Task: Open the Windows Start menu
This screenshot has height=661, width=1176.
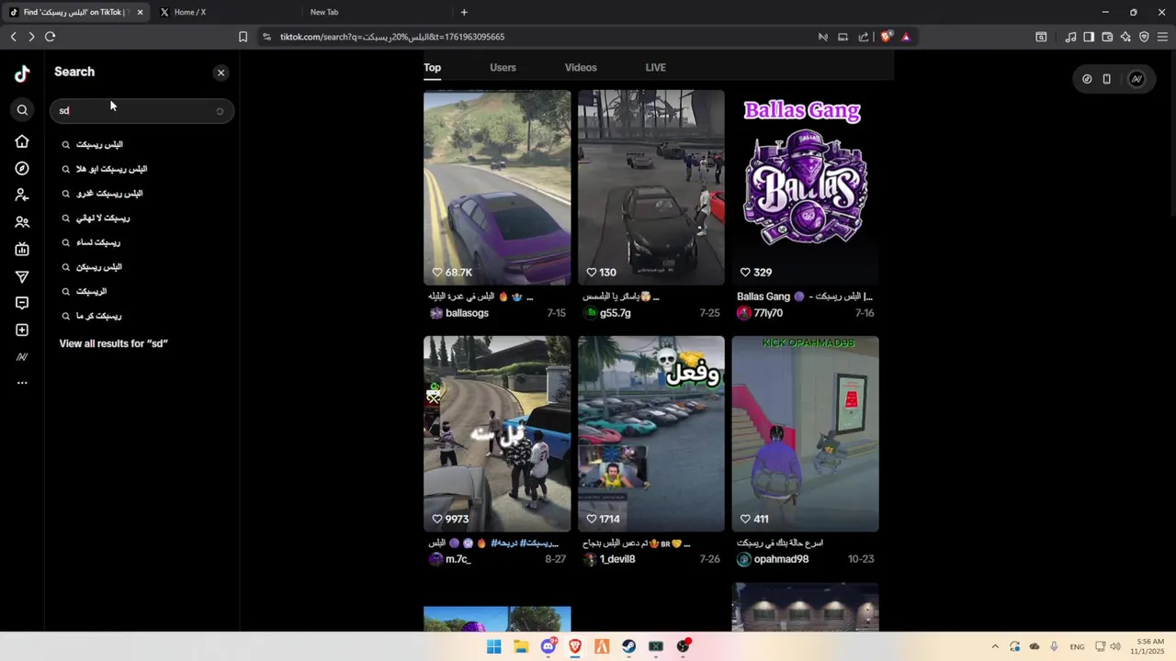Action: pos(494,646)
